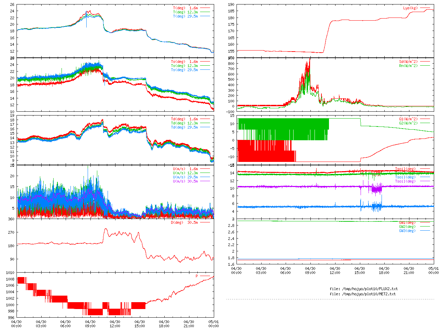
Task: Click the 'Sd(W/m^2)' legend label
Action: [x=408, y=62]
